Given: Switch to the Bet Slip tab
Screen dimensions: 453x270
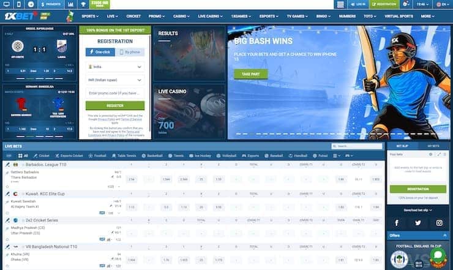Looking at the screenshot, I should click(x=402, y=146).
